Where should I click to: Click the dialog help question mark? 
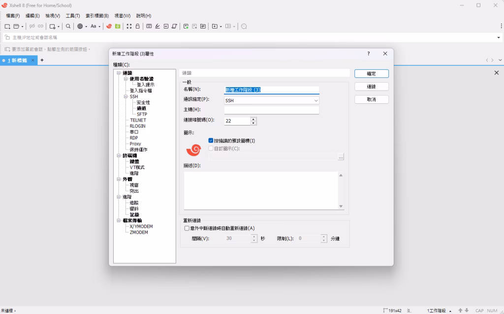click(x=369, y=54)
